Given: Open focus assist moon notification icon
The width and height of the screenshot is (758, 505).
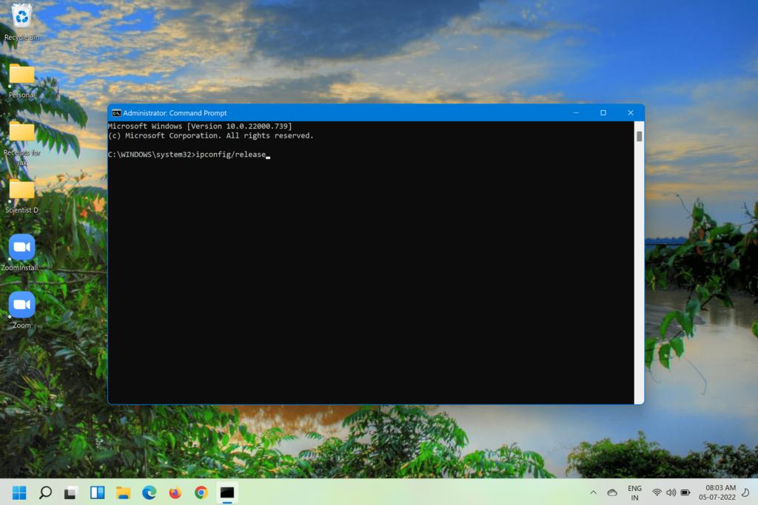Looking at the screenshot, I should point(746,492).
